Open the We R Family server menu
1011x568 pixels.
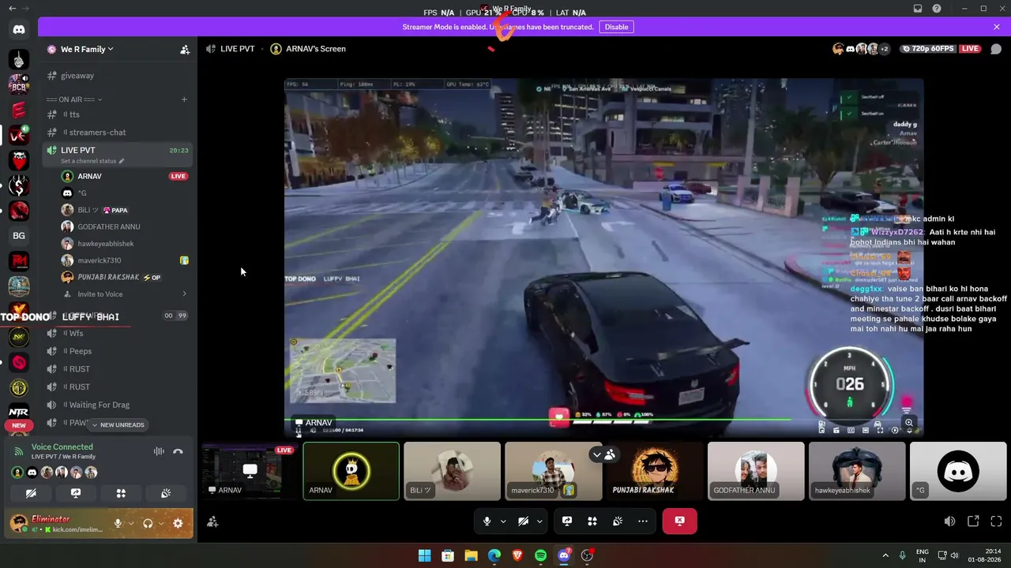[x=86, y=49]
